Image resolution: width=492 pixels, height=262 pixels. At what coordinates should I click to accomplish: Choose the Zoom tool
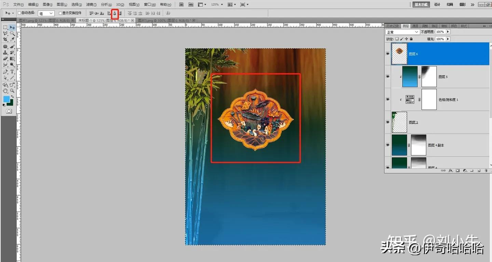[x=12, y=90]
